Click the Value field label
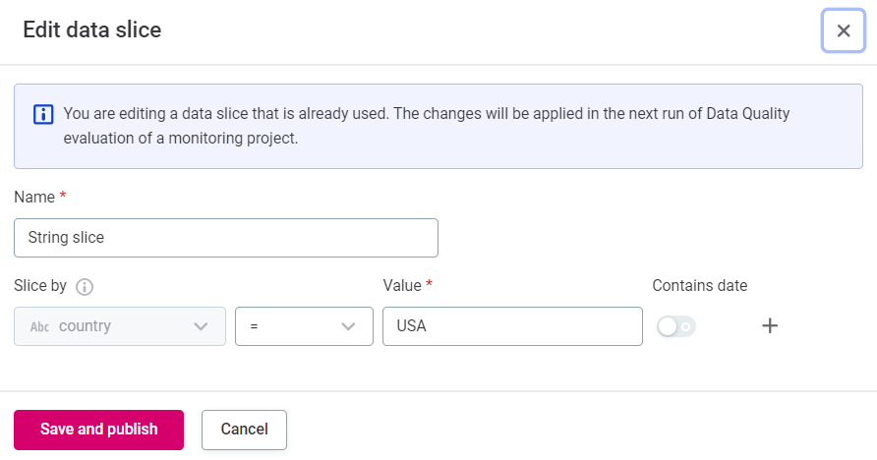877x460 pixels. tap(402, 286)
